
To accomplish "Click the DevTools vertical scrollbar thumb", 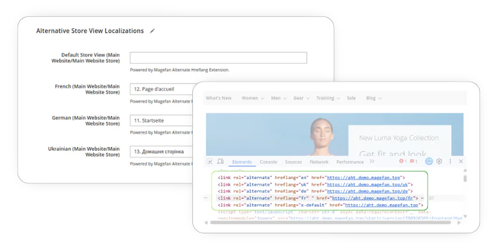I will pyautogui.click(x=465, y=178).
